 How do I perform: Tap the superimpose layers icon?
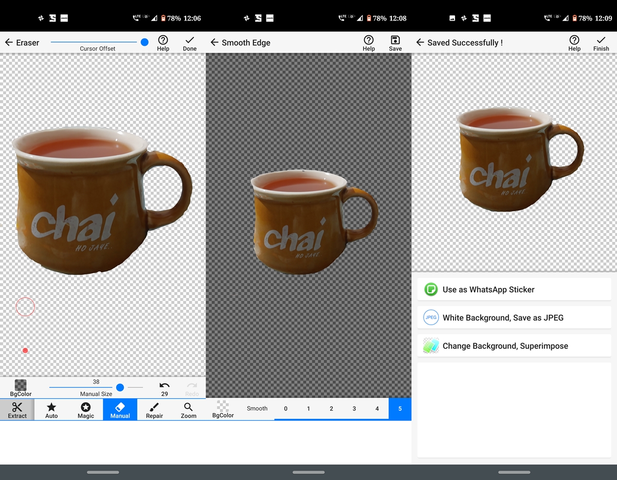point(431,346)
